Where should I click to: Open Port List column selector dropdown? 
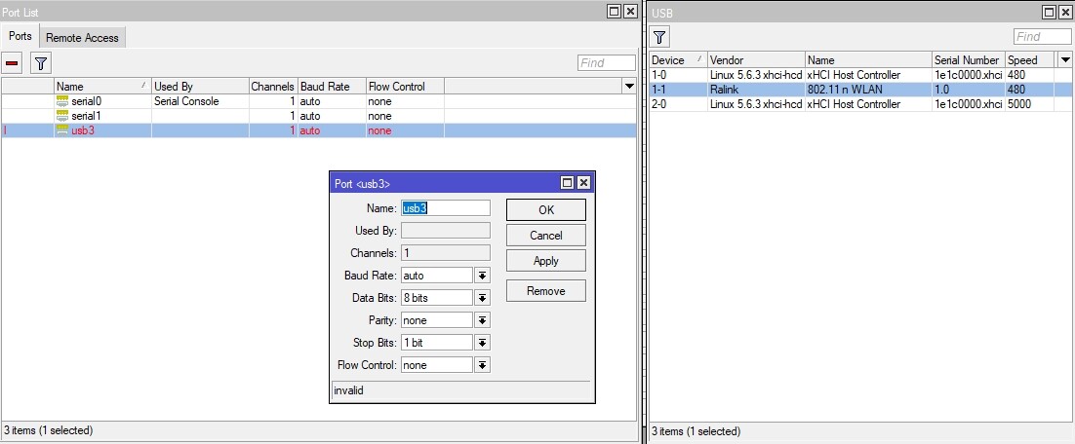pos(629,87)
